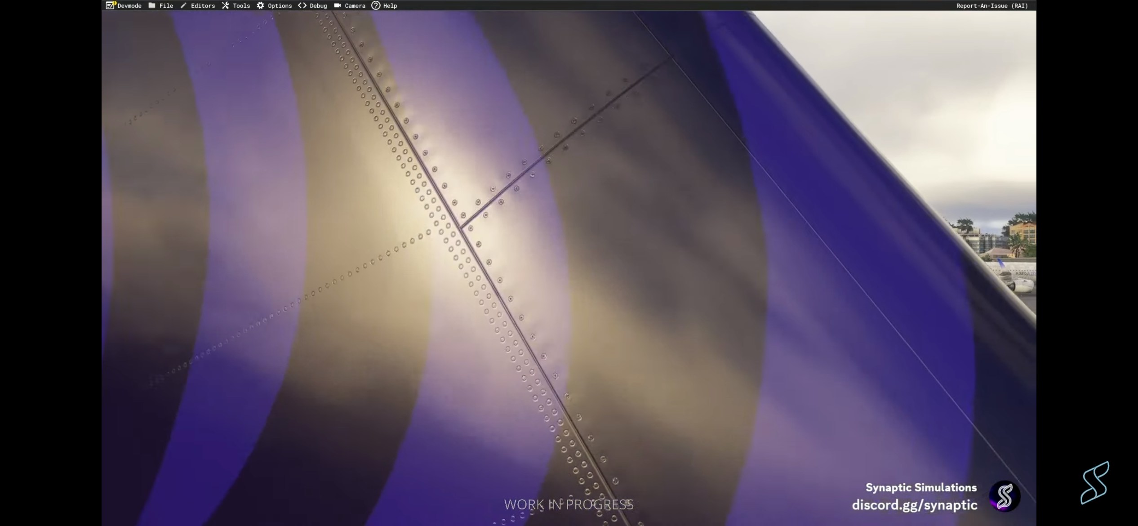The image size is (1138, 526).
Task: Click the Editors pencil icon
Action: point(183,5)
